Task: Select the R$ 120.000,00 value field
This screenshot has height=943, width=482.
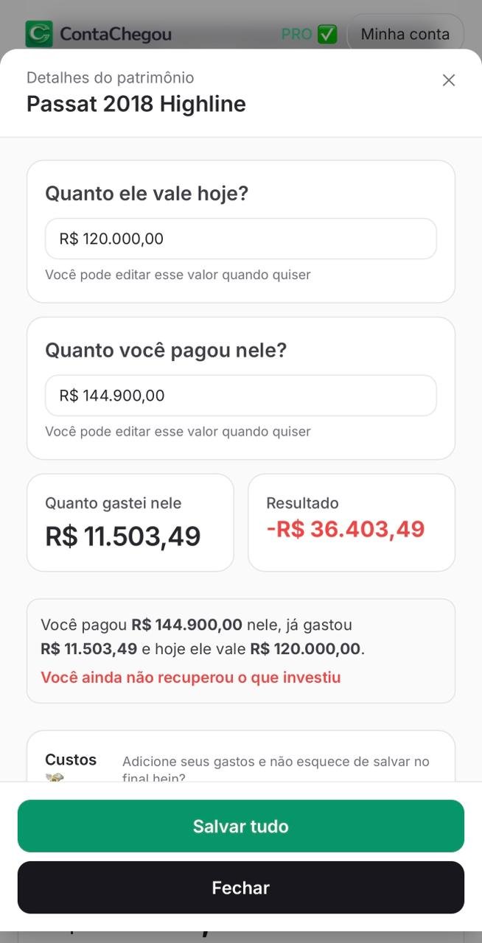Action: coord(240,238)
